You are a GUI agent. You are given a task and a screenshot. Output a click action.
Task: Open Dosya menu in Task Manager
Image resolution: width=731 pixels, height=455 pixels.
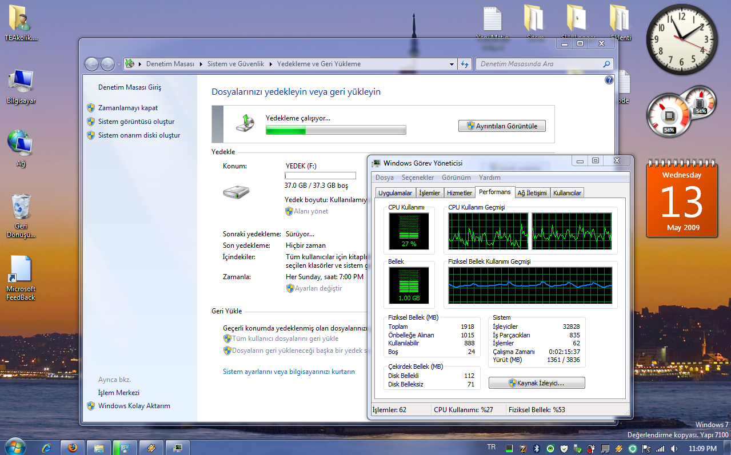click(384, 178)
